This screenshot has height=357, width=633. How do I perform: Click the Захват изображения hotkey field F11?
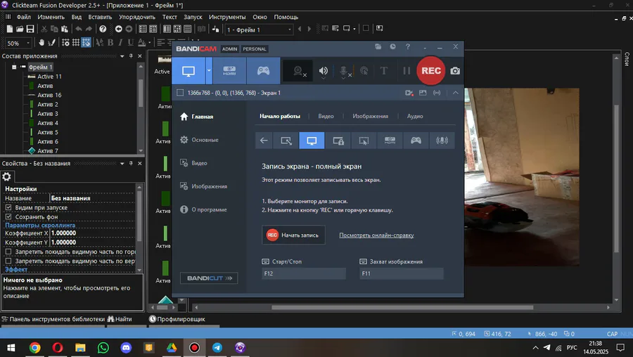(x=402, y=273)
